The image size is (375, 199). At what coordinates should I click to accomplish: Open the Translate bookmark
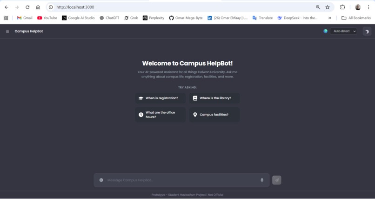point(262,18)
